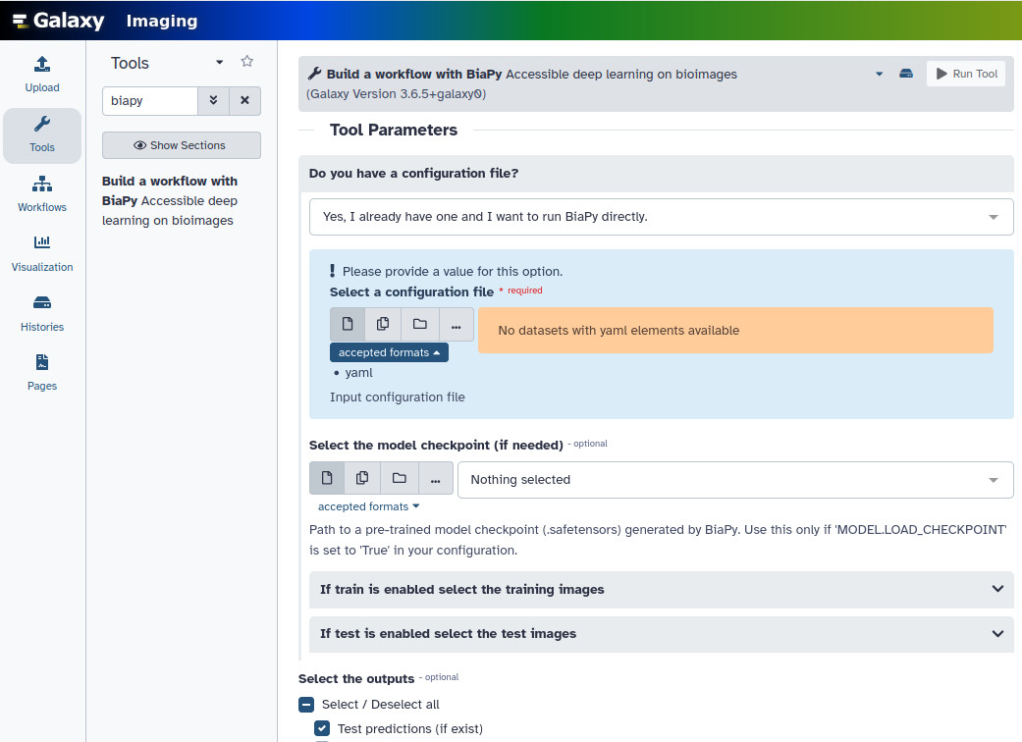The height and width of the screenshot is (742, 1022).
Task: Select single dataset icon for configuration file
Action: tap(348, 324)
